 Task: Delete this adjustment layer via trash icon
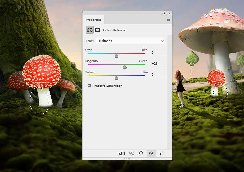160,153
